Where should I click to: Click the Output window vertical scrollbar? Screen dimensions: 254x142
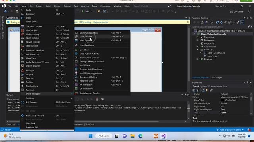point(189,110)
